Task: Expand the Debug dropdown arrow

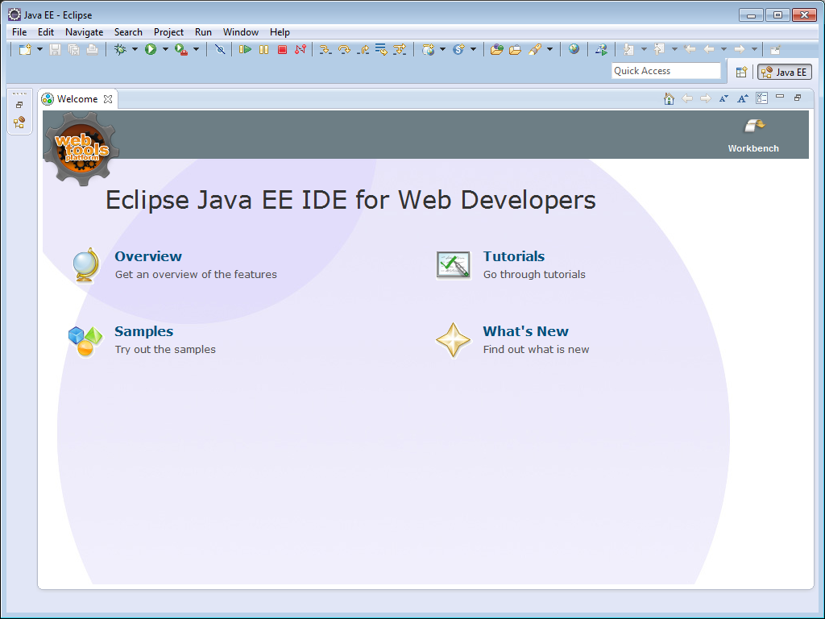Action: coord(135,49)
